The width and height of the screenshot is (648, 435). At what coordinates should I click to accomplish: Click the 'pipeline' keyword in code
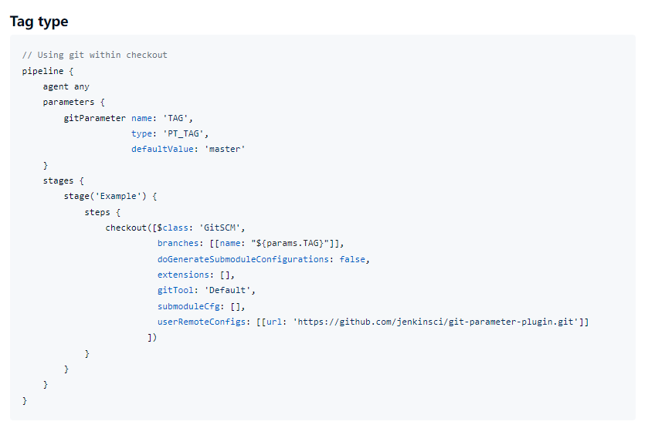42,71
